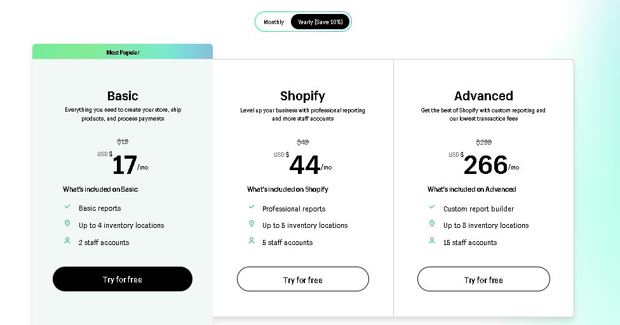The image size is (620, 325).
Task: Click Try for free under Advanced plan
Action: coord(483,279)
